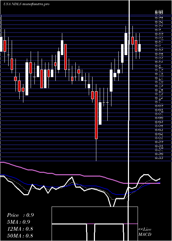172x241 pixels.
Task: Click the 'USA NDLS munafasutra.pro' chart title
Action: (x=26, y=4)
